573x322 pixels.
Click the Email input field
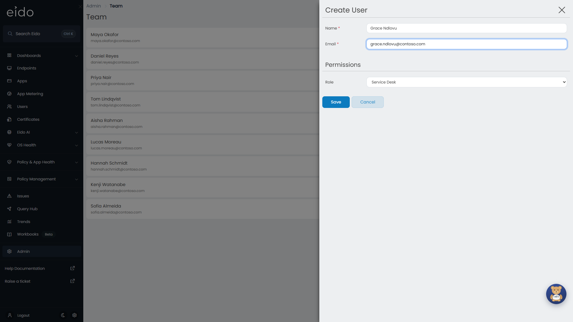point(466,44)
